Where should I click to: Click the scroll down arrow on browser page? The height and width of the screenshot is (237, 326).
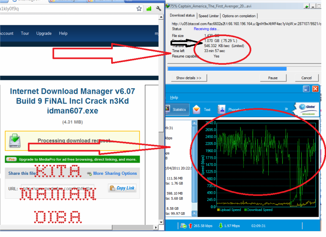point(161,222)
